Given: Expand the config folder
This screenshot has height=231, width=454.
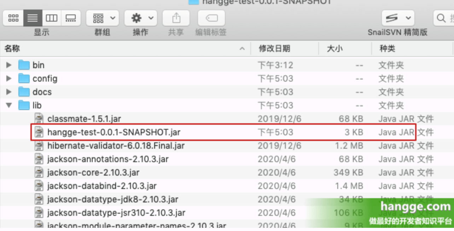Looking at the screenshot, I should pyautogui.click(x=8, y=78).
